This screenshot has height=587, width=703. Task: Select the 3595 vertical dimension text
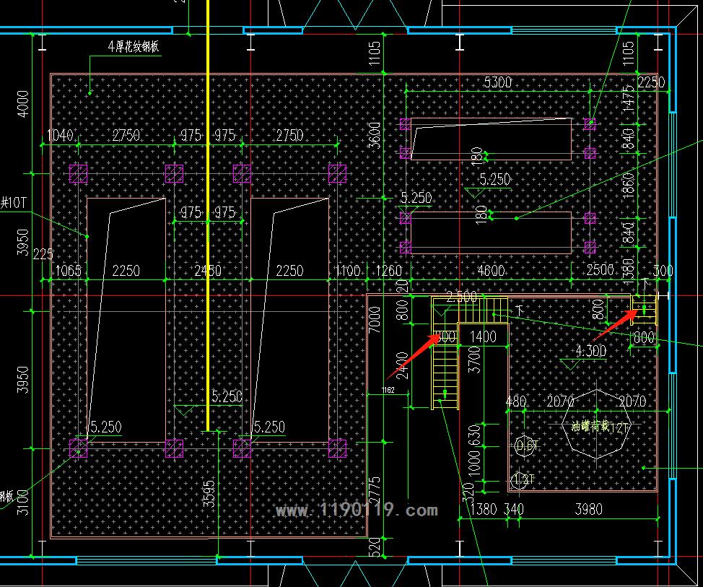pos(209,495)
